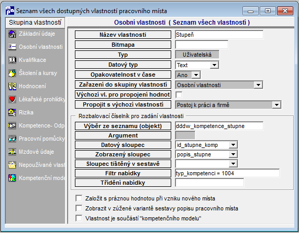Select Mzdové údaje group label
The width and height of the screenshot is (299, 233).
37,152
